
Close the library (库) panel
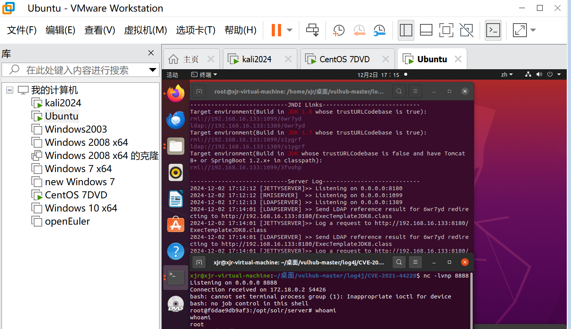(x=151, y=53)
